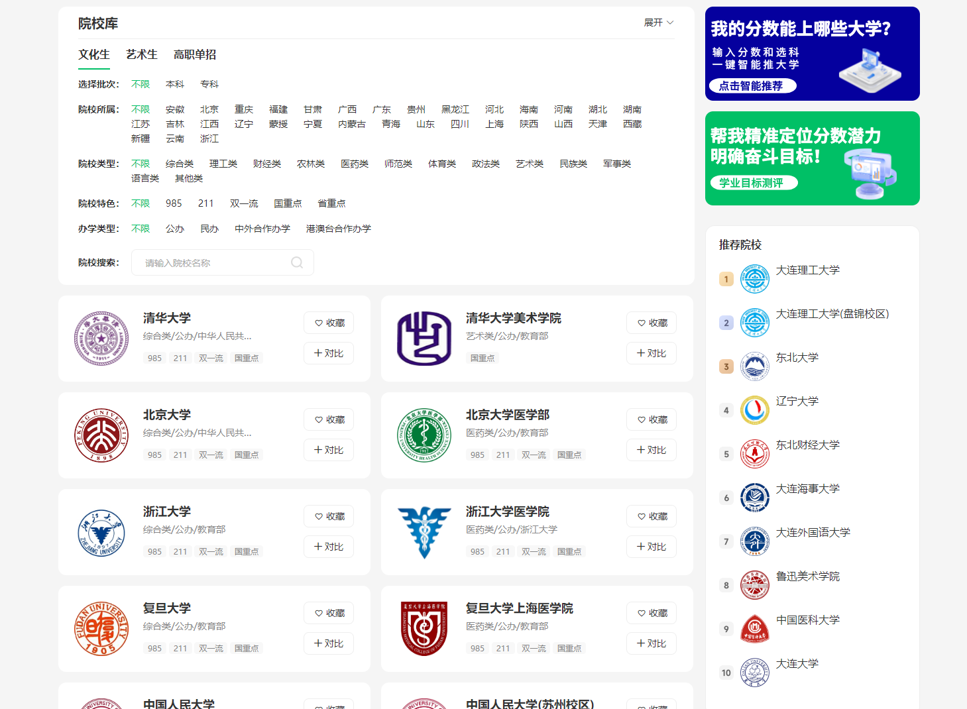Favorite 复旦大学 using 收藏

pos(329,613)
